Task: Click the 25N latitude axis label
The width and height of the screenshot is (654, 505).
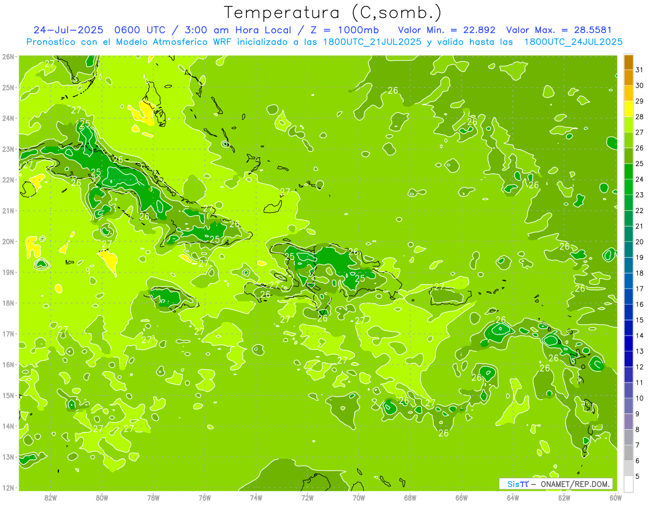Action: (x=8, y=87)
